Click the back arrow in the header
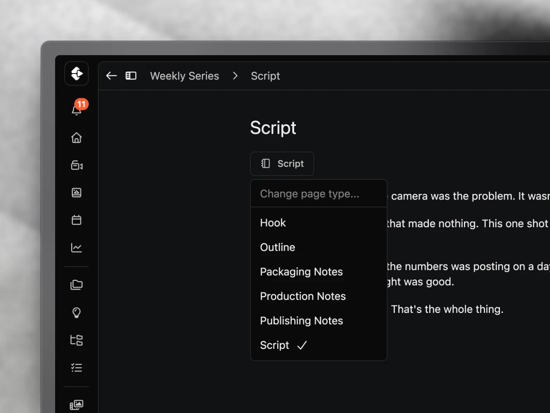The height and width of the screenshot is (413, 550). pyautogui.click(x=111, y=76)
